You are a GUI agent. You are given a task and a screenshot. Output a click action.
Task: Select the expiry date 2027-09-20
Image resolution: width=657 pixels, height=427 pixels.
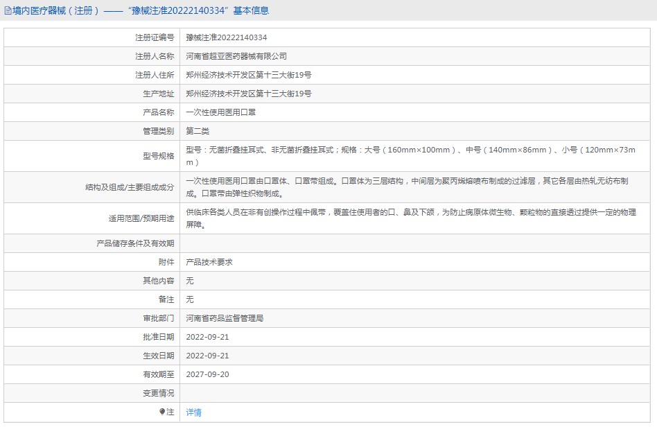207,374
